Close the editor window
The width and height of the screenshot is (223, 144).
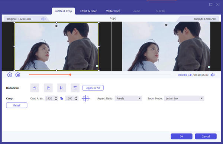click(218, 4)
